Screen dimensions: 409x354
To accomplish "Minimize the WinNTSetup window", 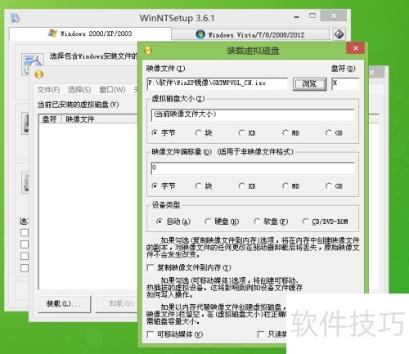I will (297, 17).
